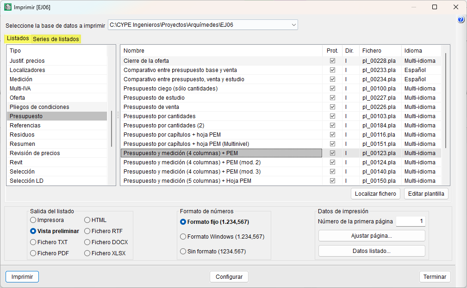Click the Tipo column header
Screen dimensions: 467x288
click(x=56, y=51)
